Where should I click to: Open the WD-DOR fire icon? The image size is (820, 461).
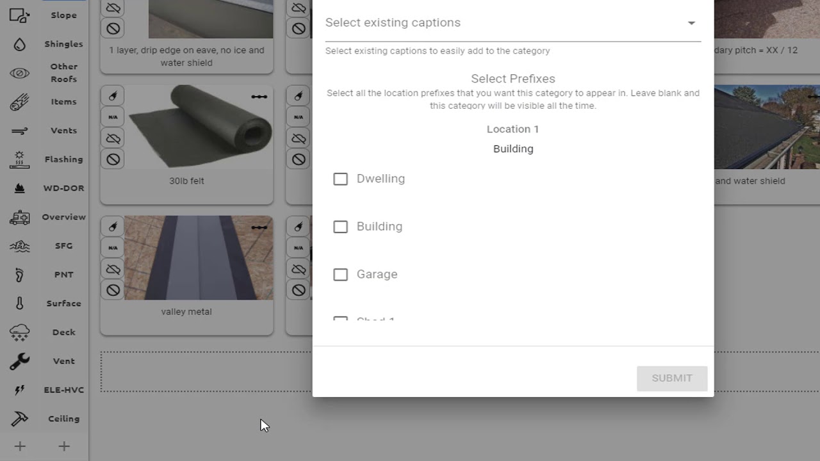[x=20, y=188]
